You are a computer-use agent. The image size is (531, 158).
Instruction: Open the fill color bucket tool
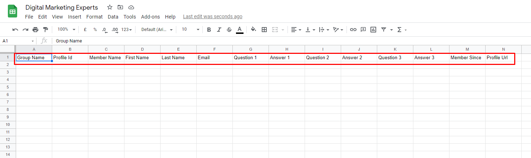pyautogui.click(x=254, y=30)
